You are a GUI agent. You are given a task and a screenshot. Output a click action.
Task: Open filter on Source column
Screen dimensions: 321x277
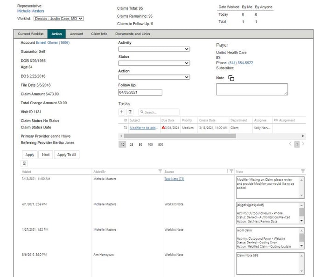tap(231, 172)
